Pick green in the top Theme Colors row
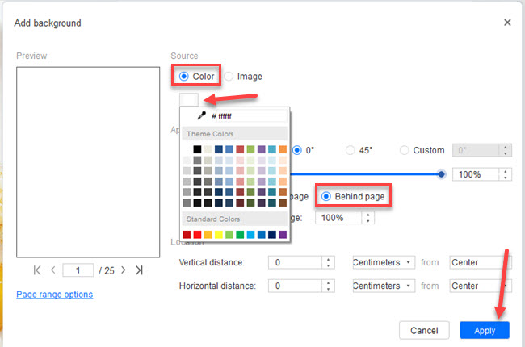 click(x=250, y=149)
